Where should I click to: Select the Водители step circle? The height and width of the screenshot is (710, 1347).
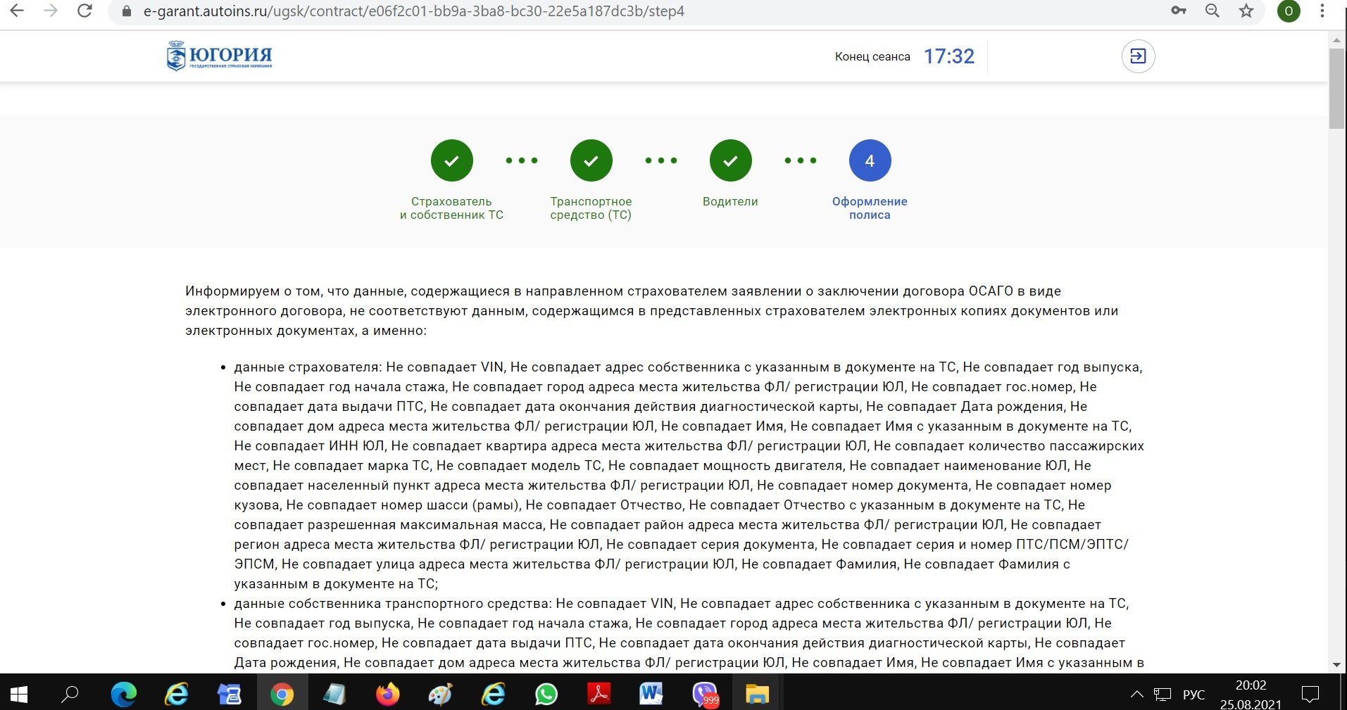[x=730, y=160]
